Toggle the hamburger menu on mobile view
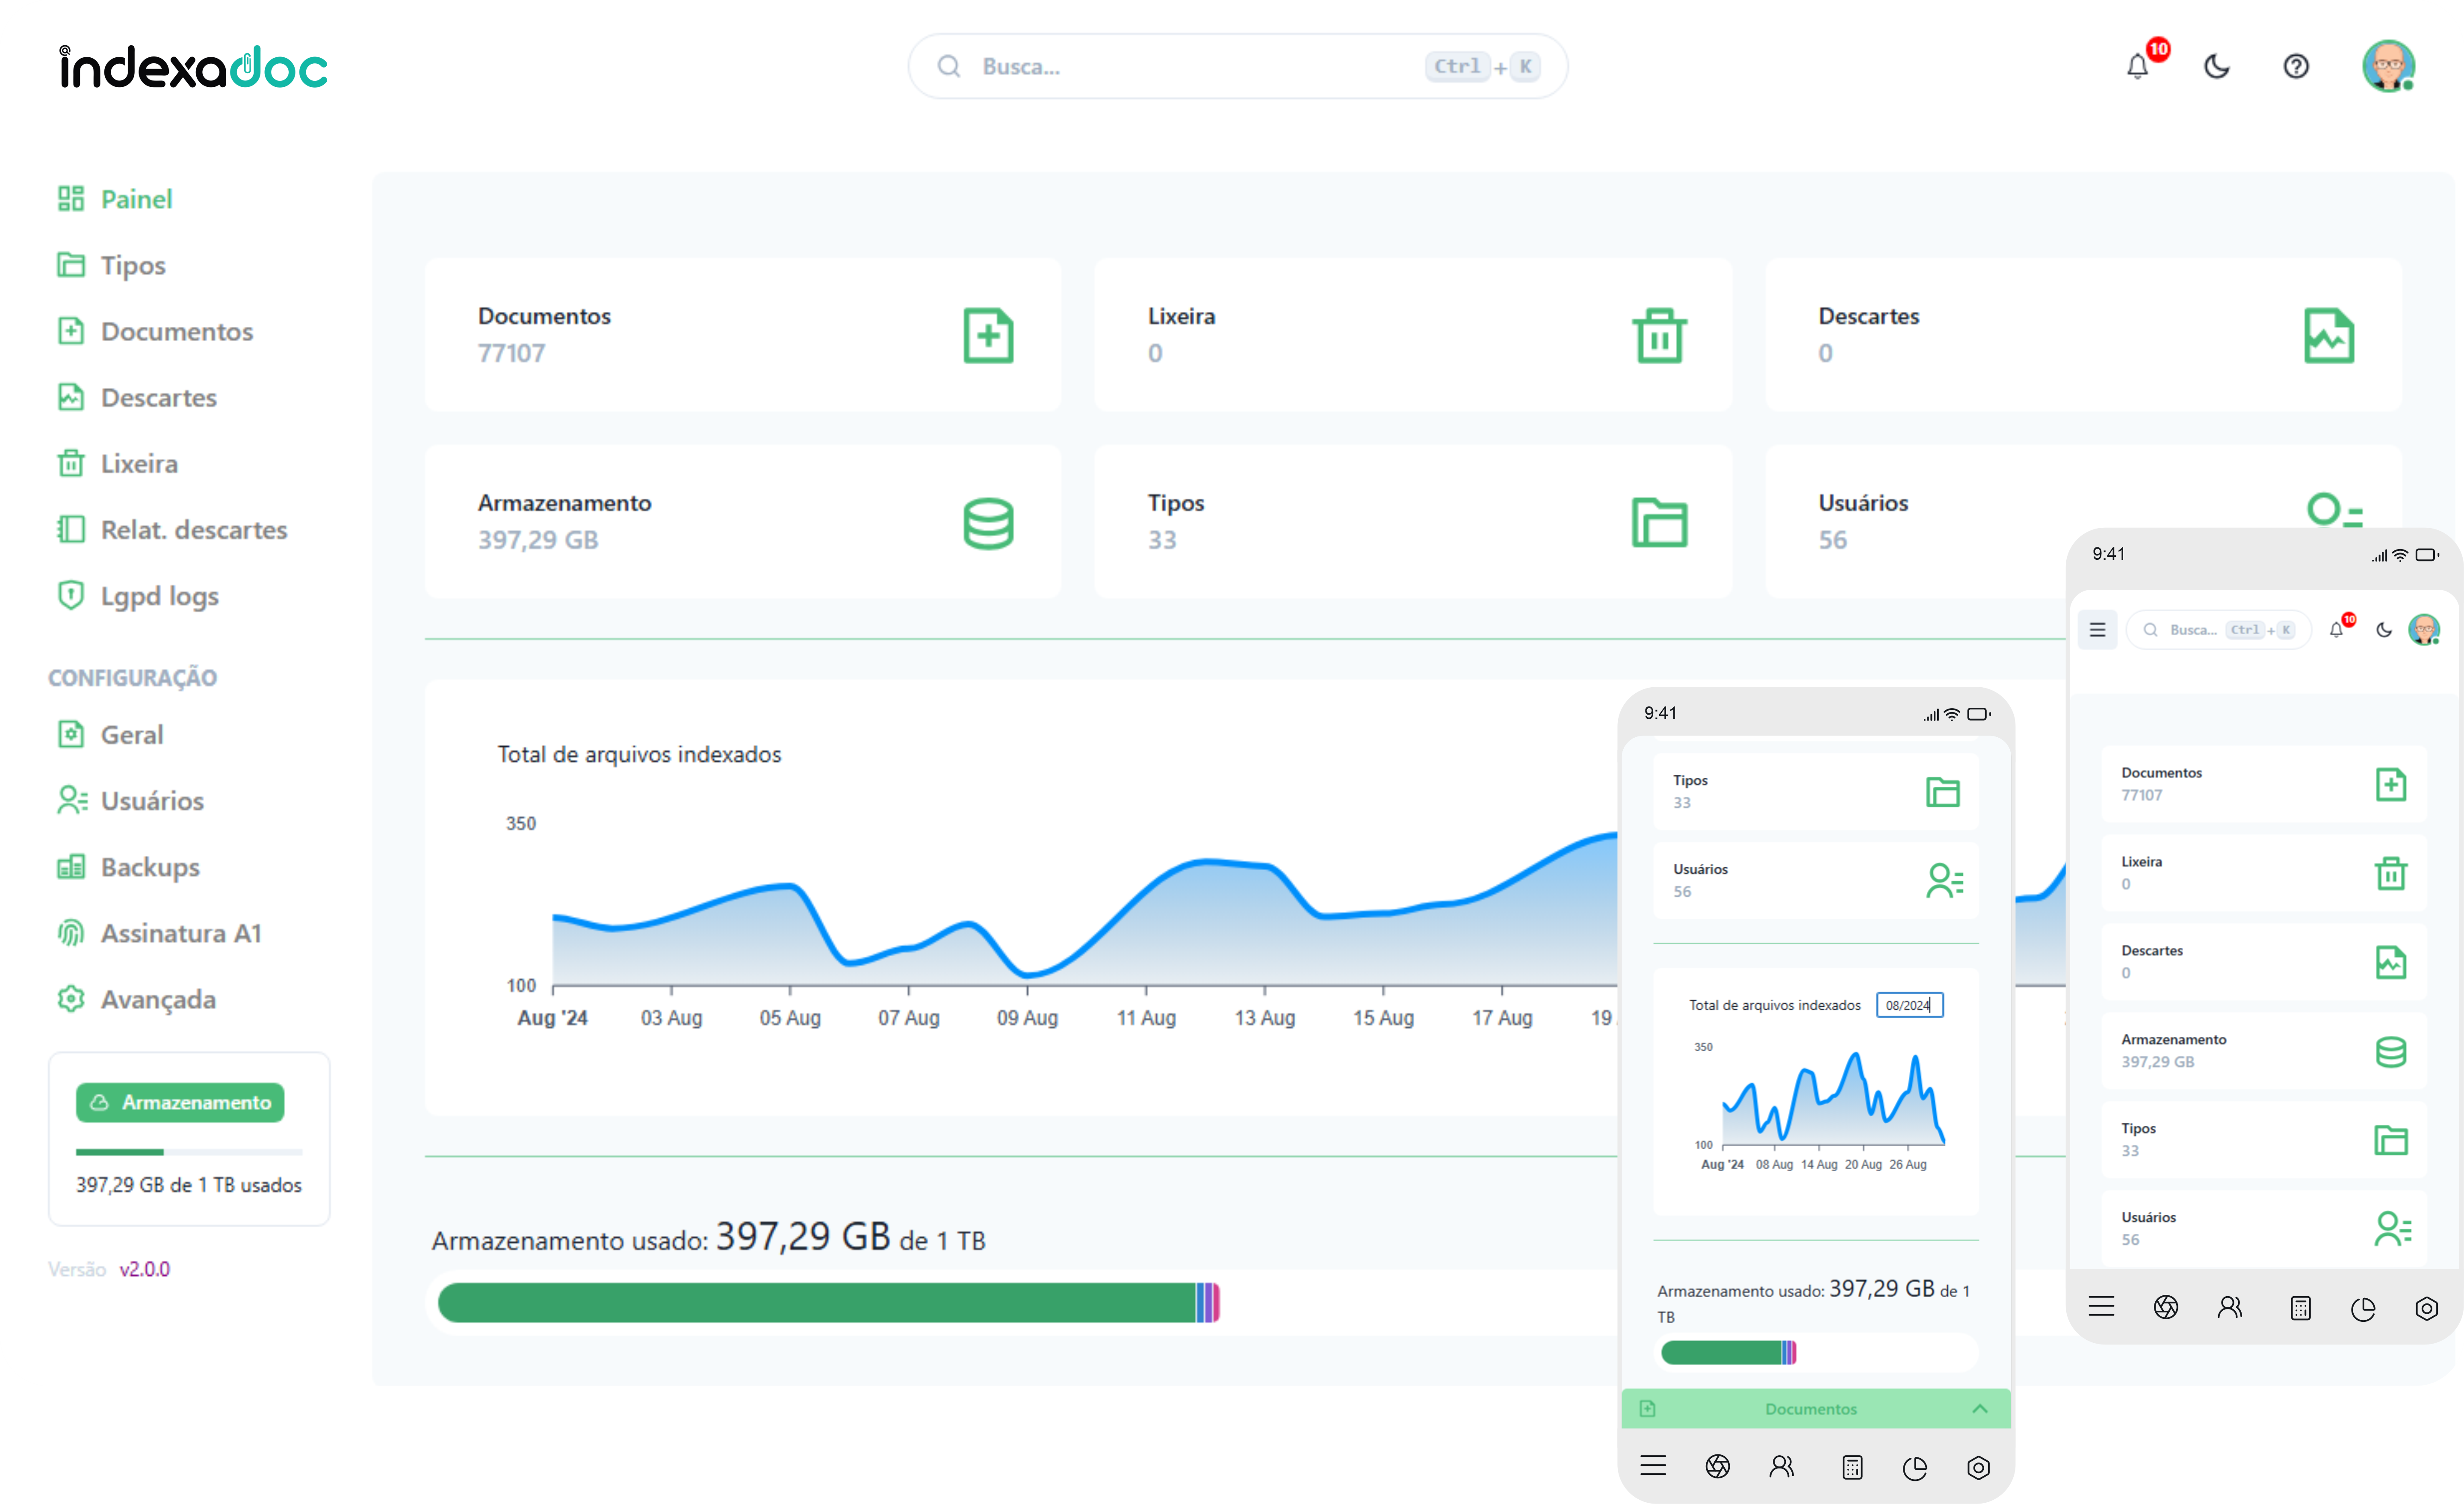 point(1653,1467)
